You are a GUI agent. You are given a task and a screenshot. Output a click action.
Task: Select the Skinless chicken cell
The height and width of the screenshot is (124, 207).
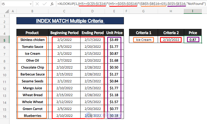coord(32,40)
